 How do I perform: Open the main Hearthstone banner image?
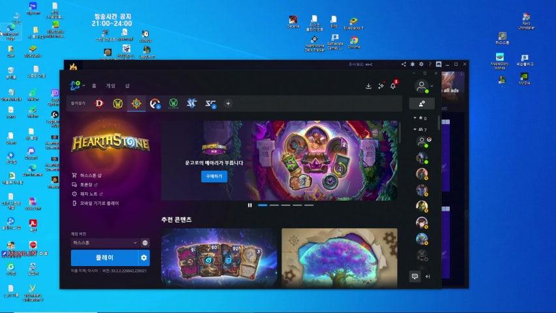pos(280,160)
